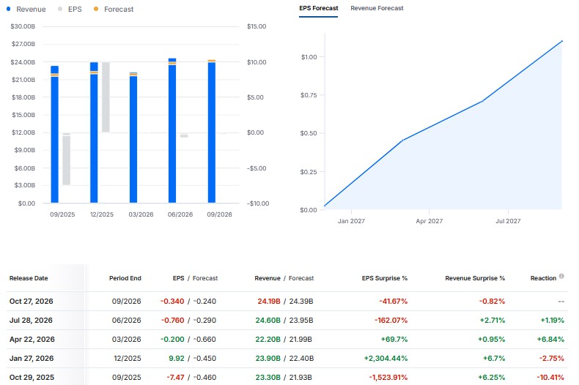The height and width of the screenshot is (385, 579).
Task: Click the +0.95% revenue surprise value
Action: (x=492, y=340)
